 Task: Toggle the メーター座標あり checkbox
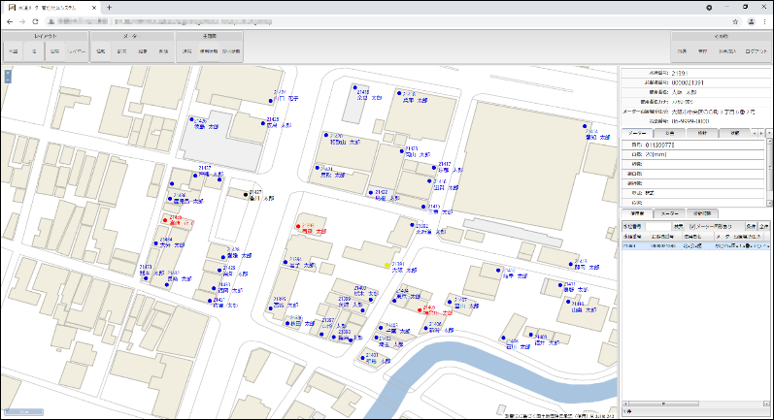692,227
